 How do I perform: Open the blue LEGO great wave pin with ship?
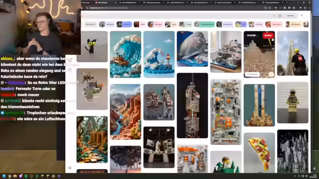pyautogui.click(x=126, y=54)
